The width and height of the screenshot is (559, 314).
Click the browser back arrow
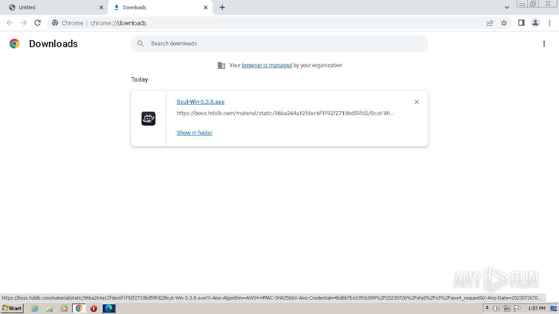point(10,23)
